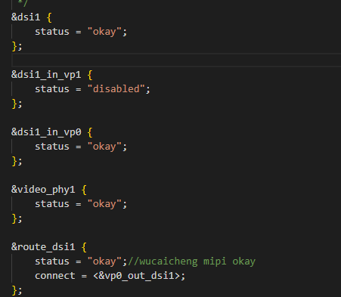Screen dimensions: 341x297
Task: Click the &video_phy1 node name
Action: pos(43,190)
